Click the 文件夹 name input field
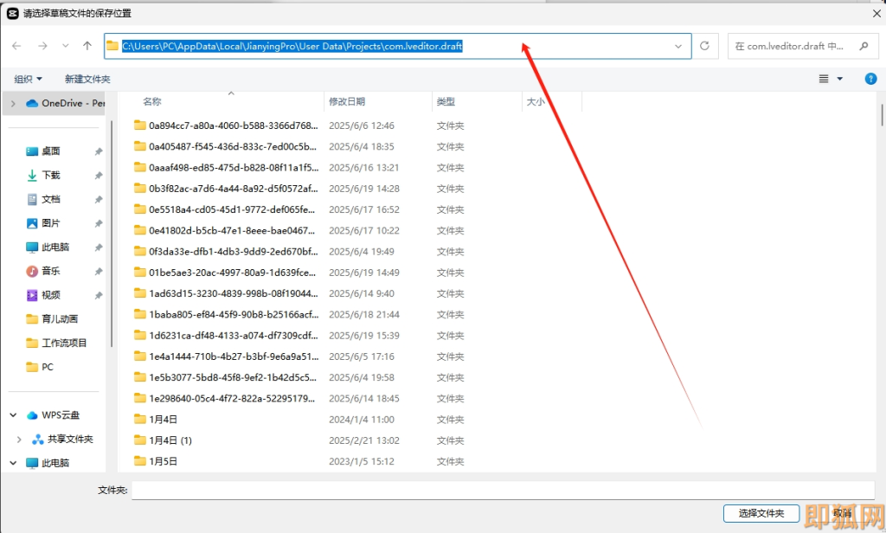The height and width of the screenshot is (533, 886). [x=503, y=490]
